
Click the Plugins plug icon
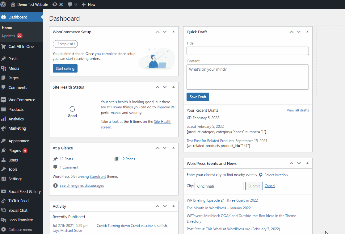pos(3,150)
